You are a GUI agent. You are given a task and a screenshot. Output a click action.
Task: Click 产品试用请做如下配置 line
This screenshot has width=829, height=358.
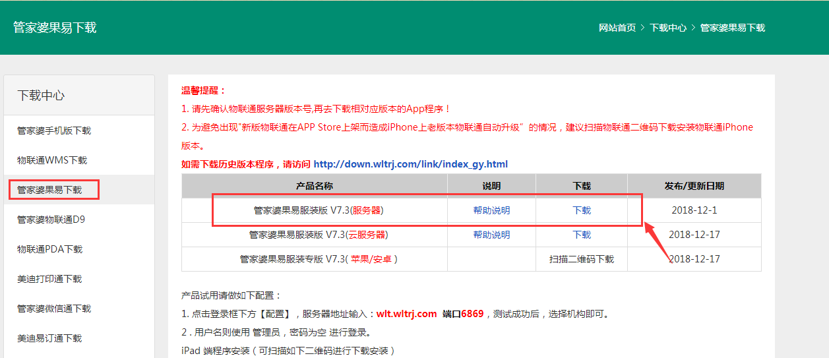pos(231,295)
